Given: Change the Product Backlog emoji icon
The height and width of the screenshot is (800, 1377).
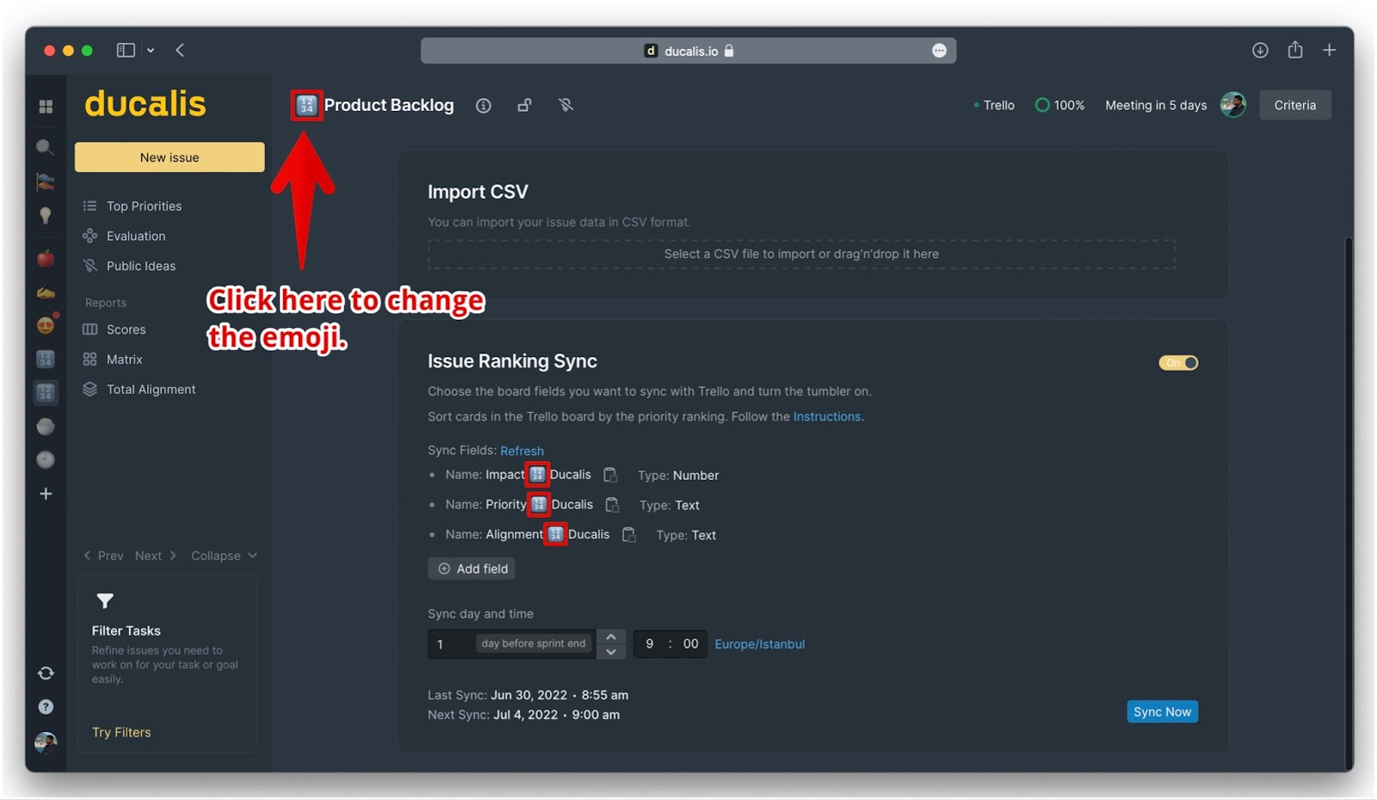Looking at the screenshot, I should (x=306, y=105).
